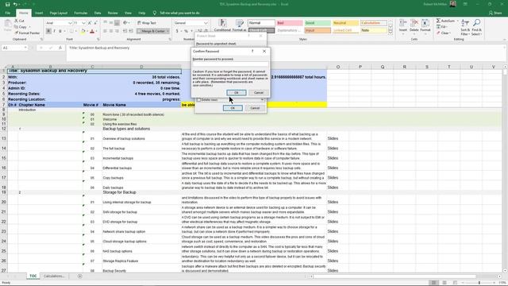The width and height of the screenshot is (508, 286).
Task: Open the Name Box dropdown arrow
Action: pos(25,48)
